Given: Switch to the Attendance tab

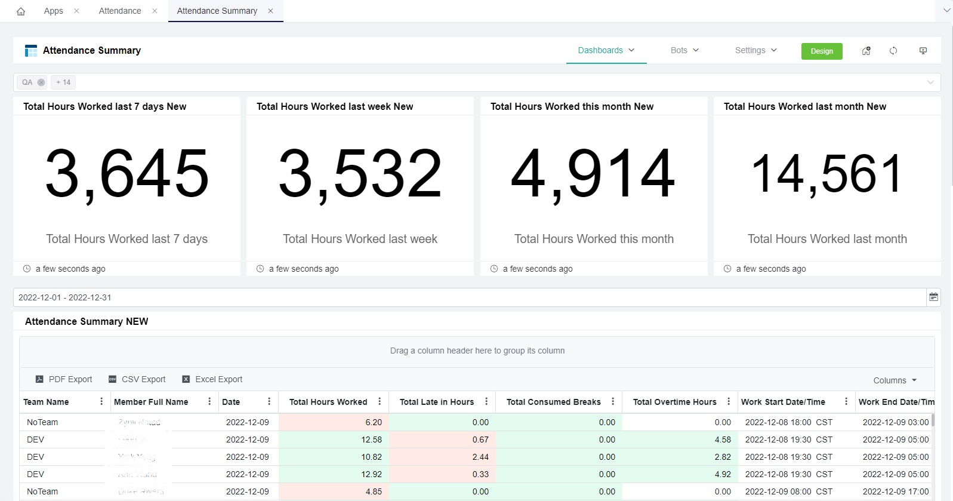Looking at the screenshot, I should (x=120, y=11).
